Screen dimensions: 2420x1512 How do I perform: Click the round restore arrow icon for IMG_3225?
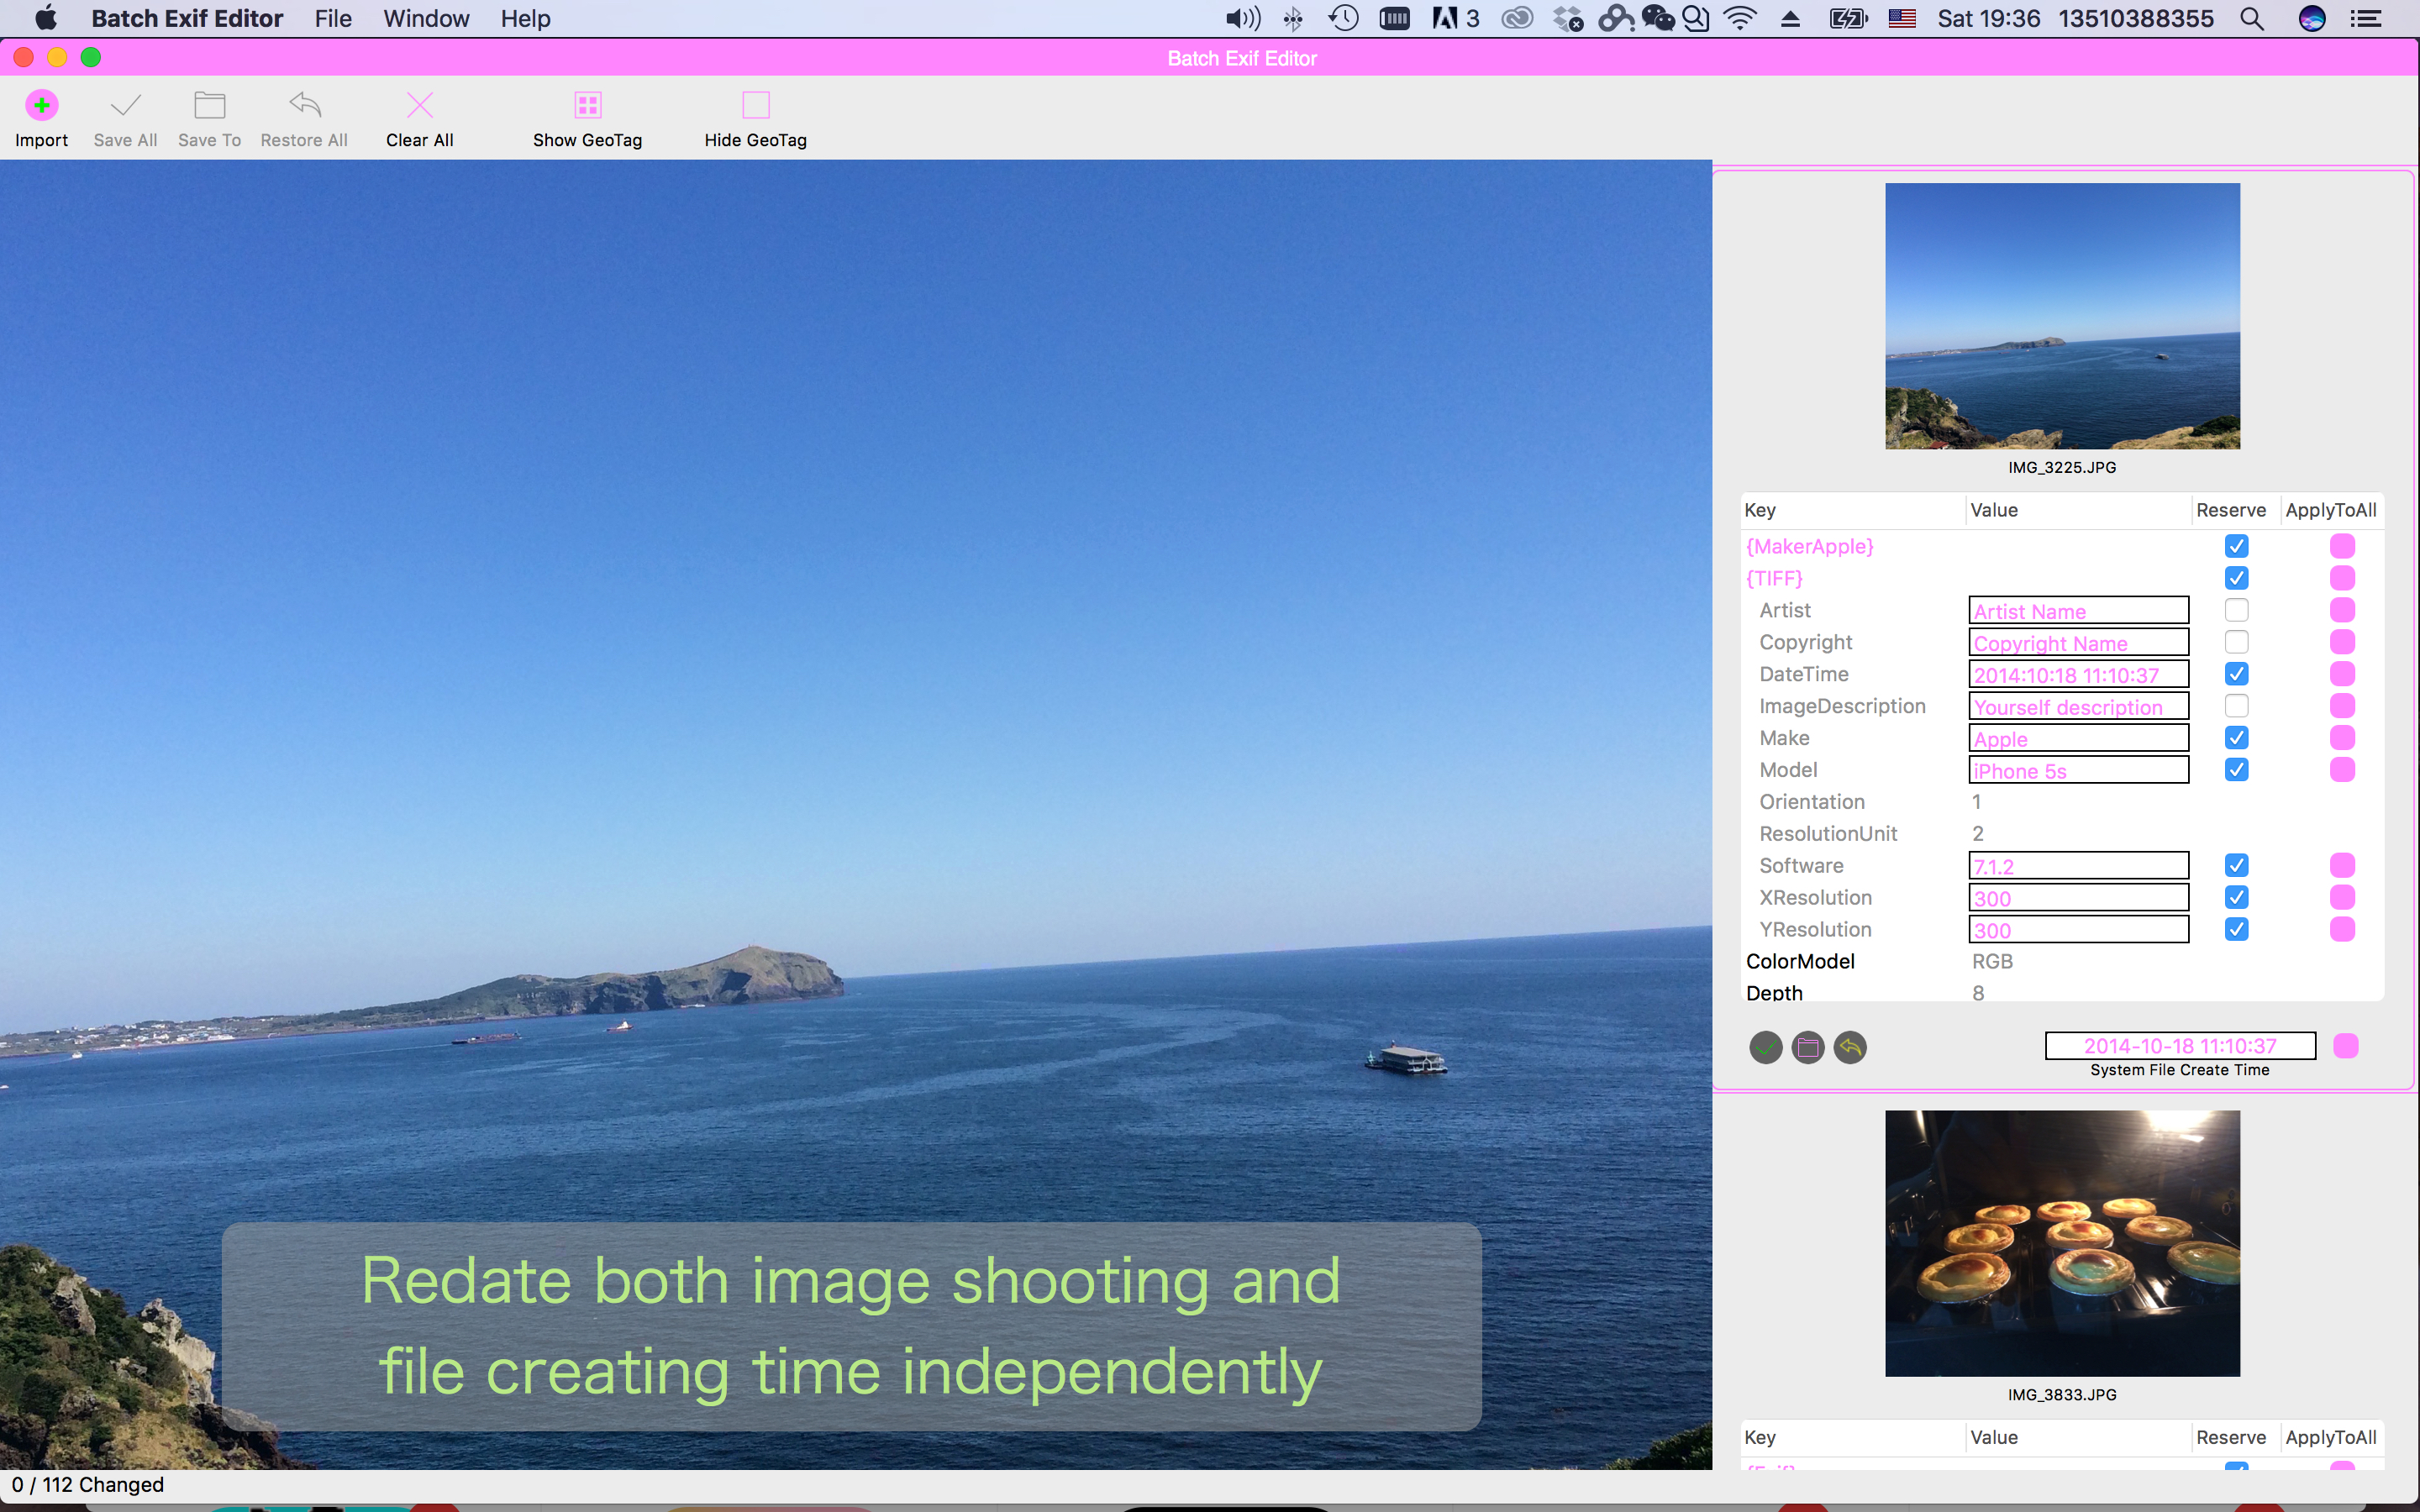coord(1850,1047)
